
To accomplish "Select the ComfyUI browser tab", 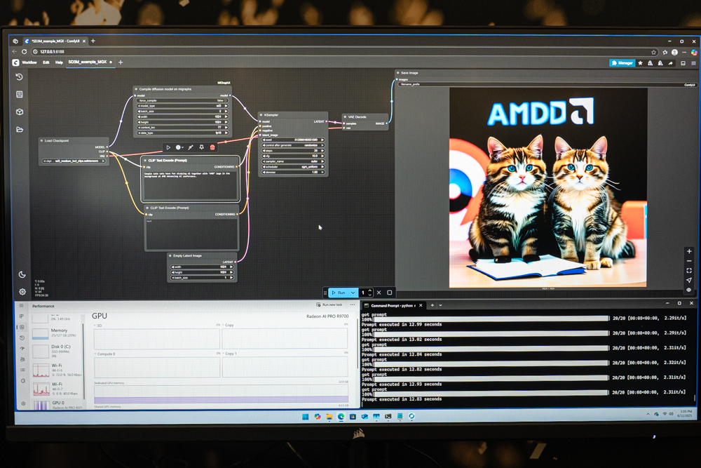I will pyautogui.click(x=55, y=41).
